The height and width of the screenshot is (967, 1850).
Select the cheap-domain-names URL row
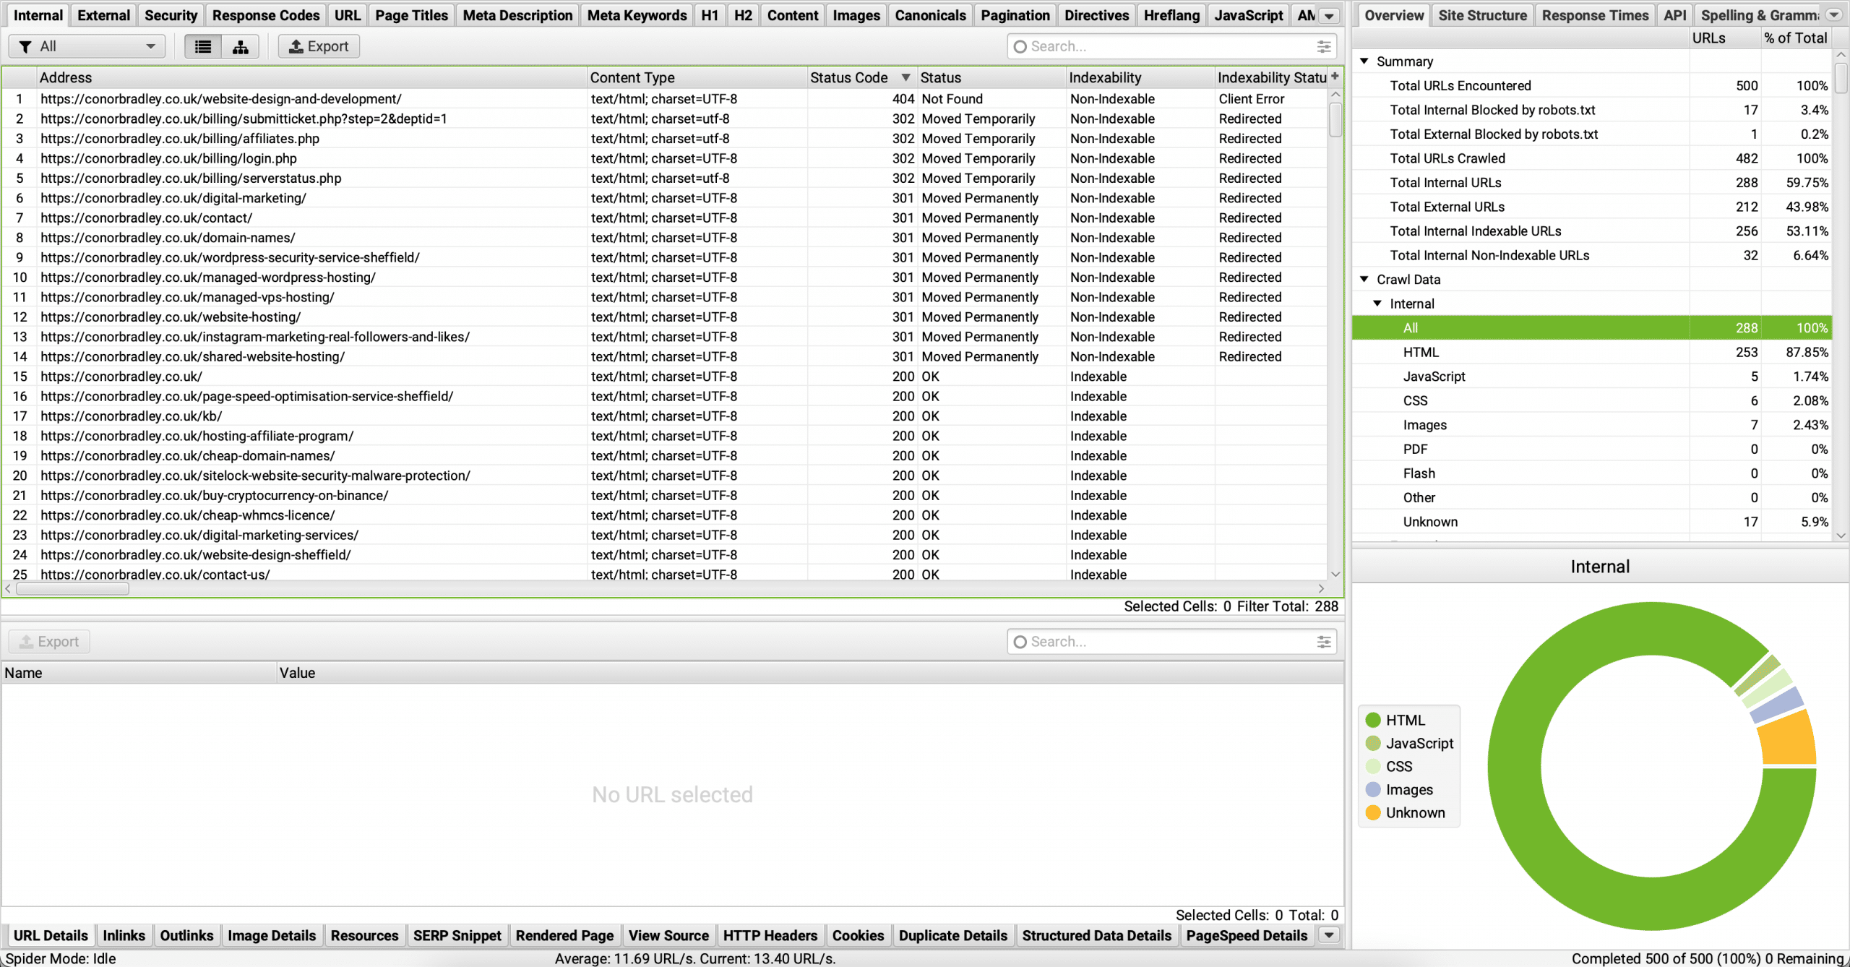tap(665, 456)
